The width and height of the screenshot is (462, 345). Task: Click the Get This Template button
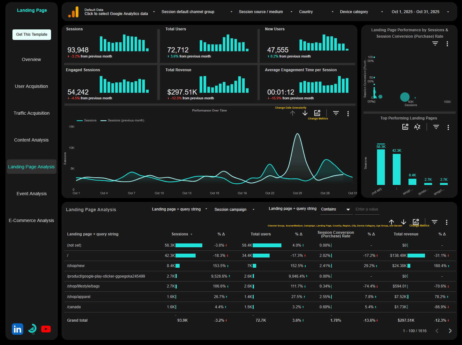[x=32, y=34]
